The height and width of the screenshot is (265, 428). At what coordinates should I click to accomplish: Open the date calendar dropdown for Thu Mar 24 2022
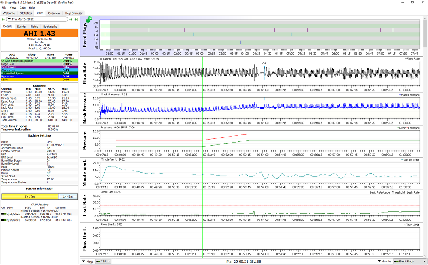[9, 19]
